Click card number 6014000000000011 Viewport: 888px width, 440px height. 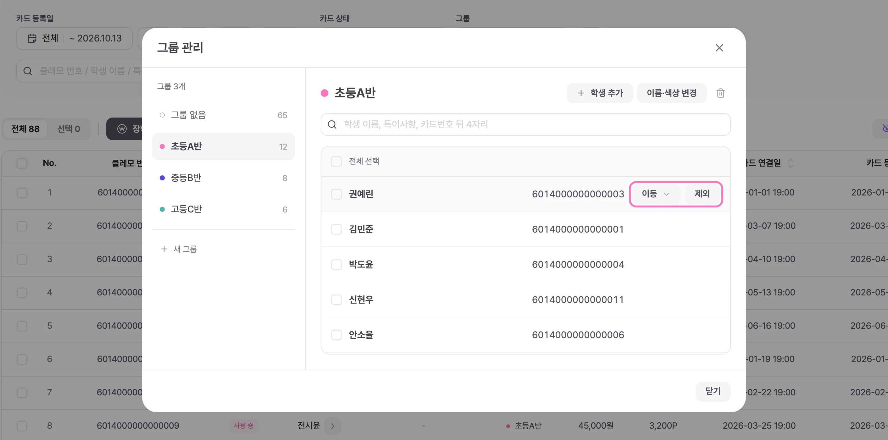tap(578, 300)
